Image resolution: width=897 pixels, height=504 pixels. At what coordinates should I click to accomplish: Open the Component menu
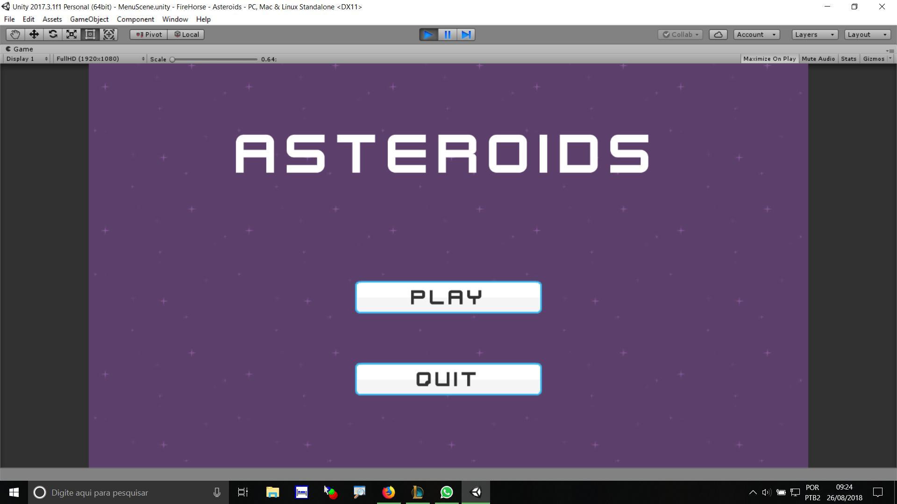tap(135, 19)
